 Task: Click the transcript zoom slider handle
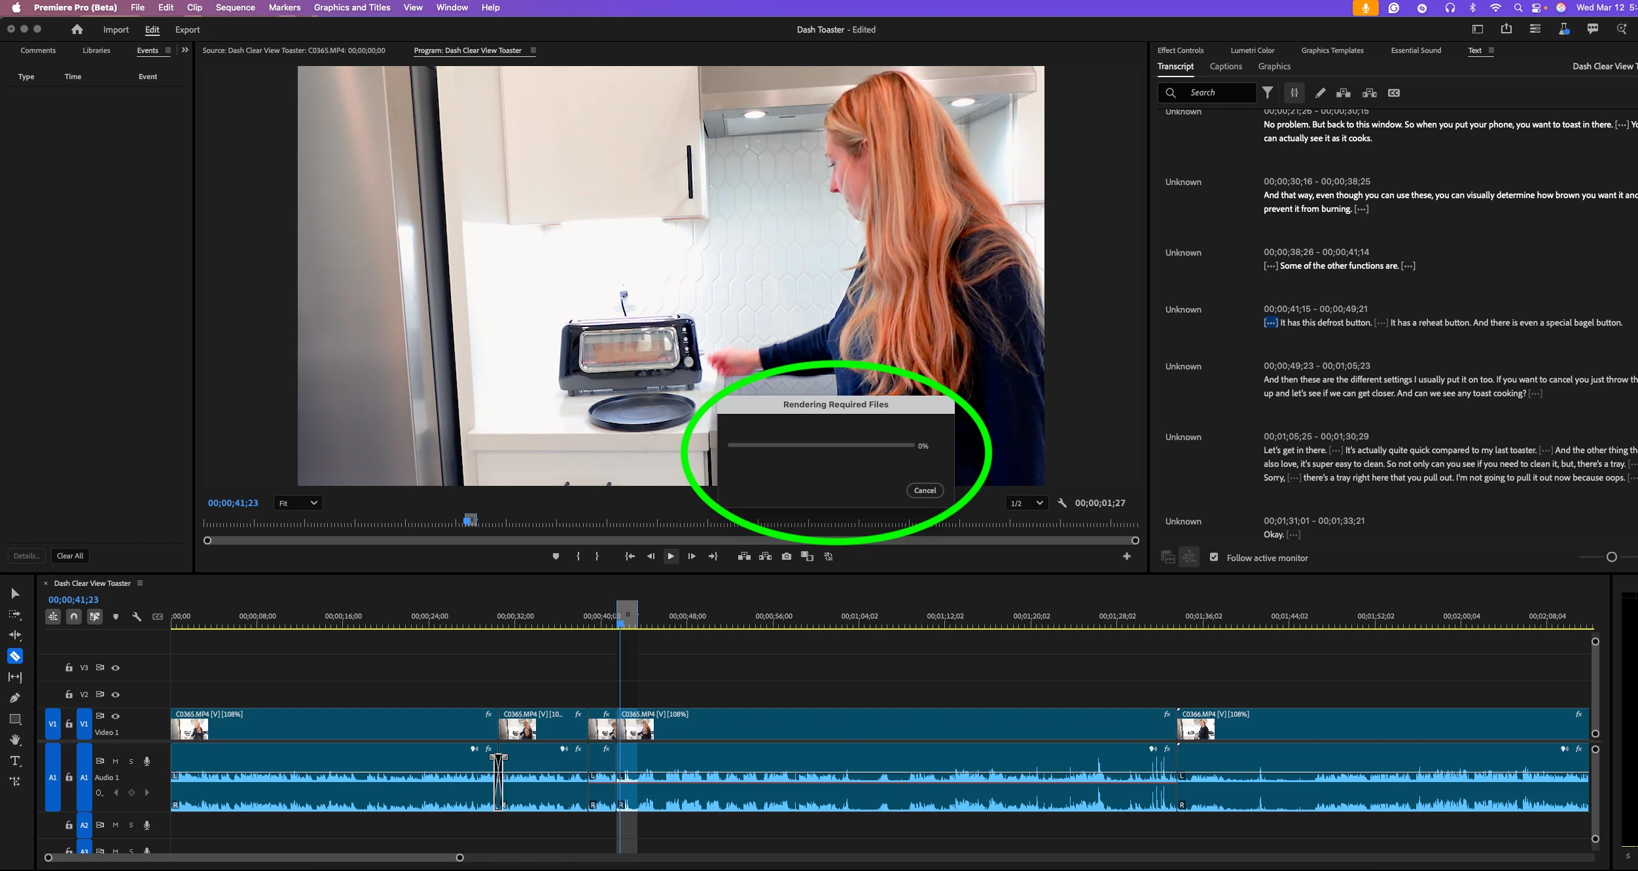[1611, 557]
